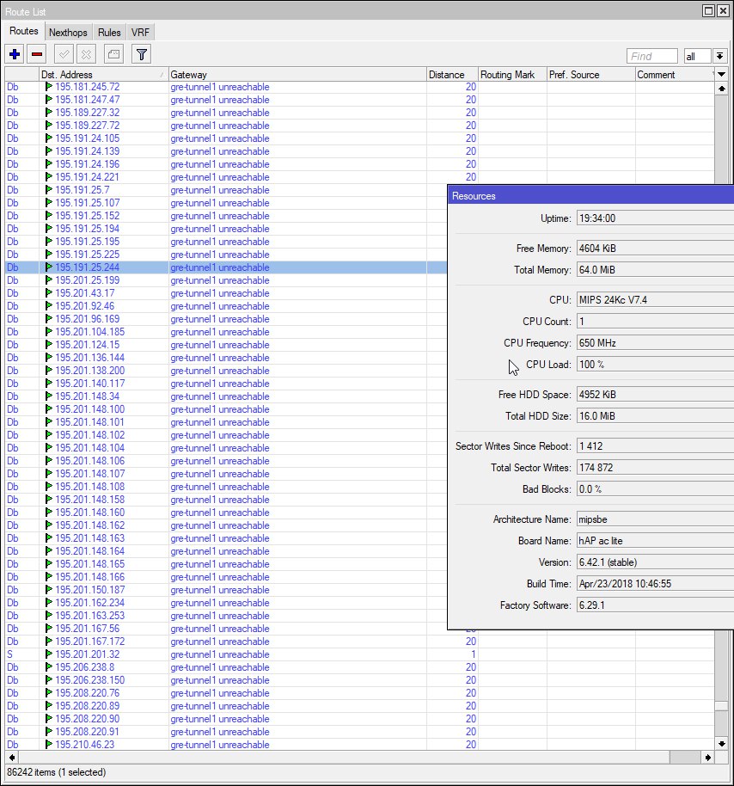The image size is (734, 786).
Task: Close the Route List window
Action: [723, 10]
